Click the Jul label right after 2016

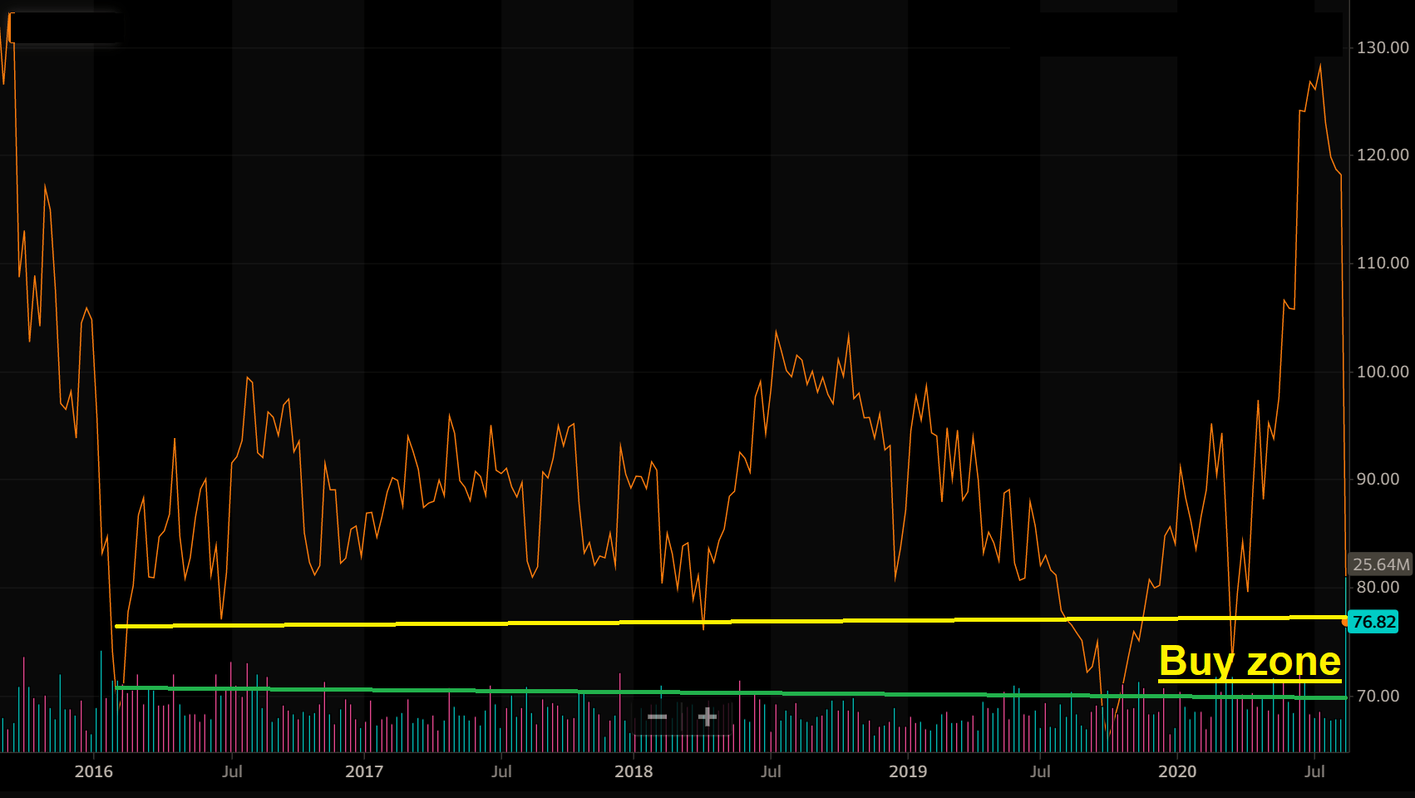coord(232,771)
